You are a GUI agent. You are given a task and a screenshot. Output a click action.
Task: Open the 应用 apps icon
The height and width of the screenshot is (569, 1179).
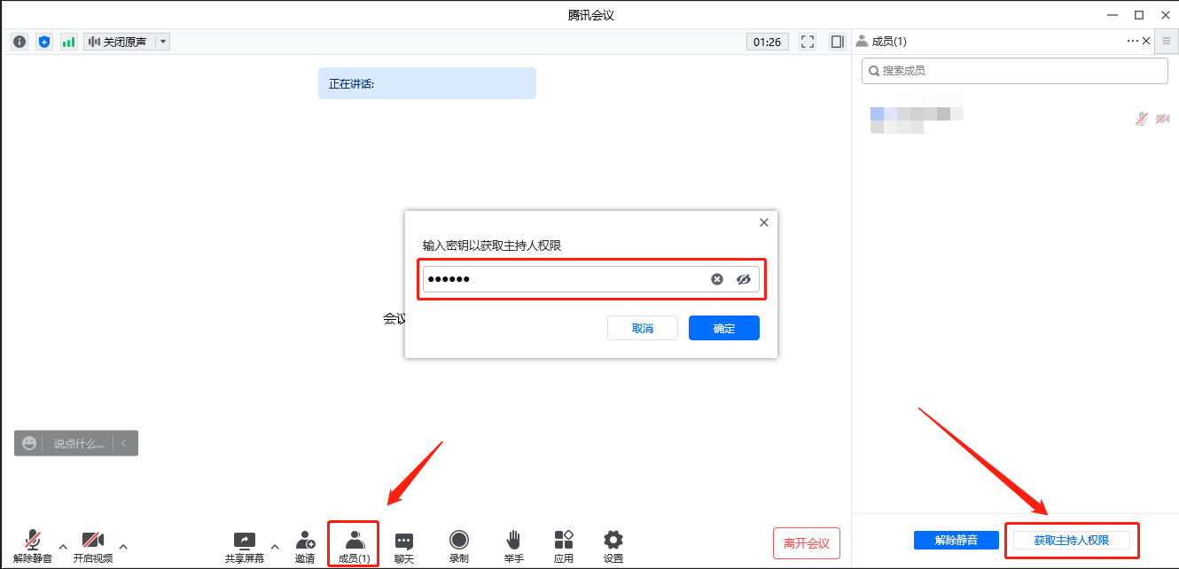point(564,547)
